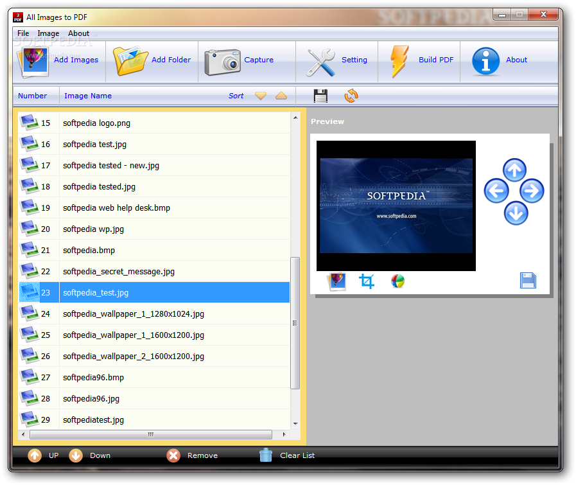
Task: Select softpedia_secret_message.jpg
Action: point(154,271)
